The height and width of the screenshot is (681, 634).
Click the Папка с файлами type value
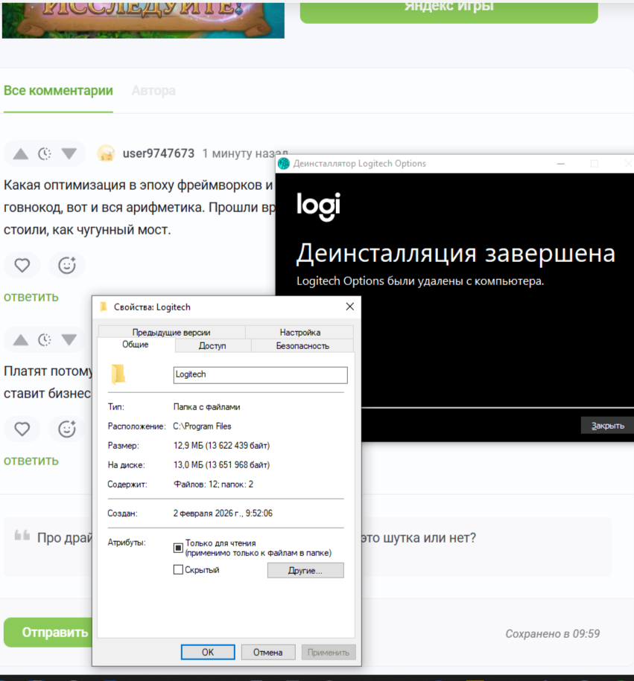click(206, 407)
